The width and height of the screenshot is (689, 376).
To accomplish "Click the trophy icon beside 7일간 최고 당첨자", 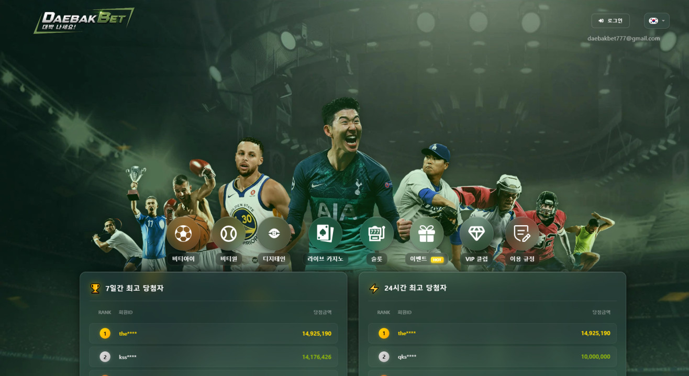I will [x=95, y=288].
